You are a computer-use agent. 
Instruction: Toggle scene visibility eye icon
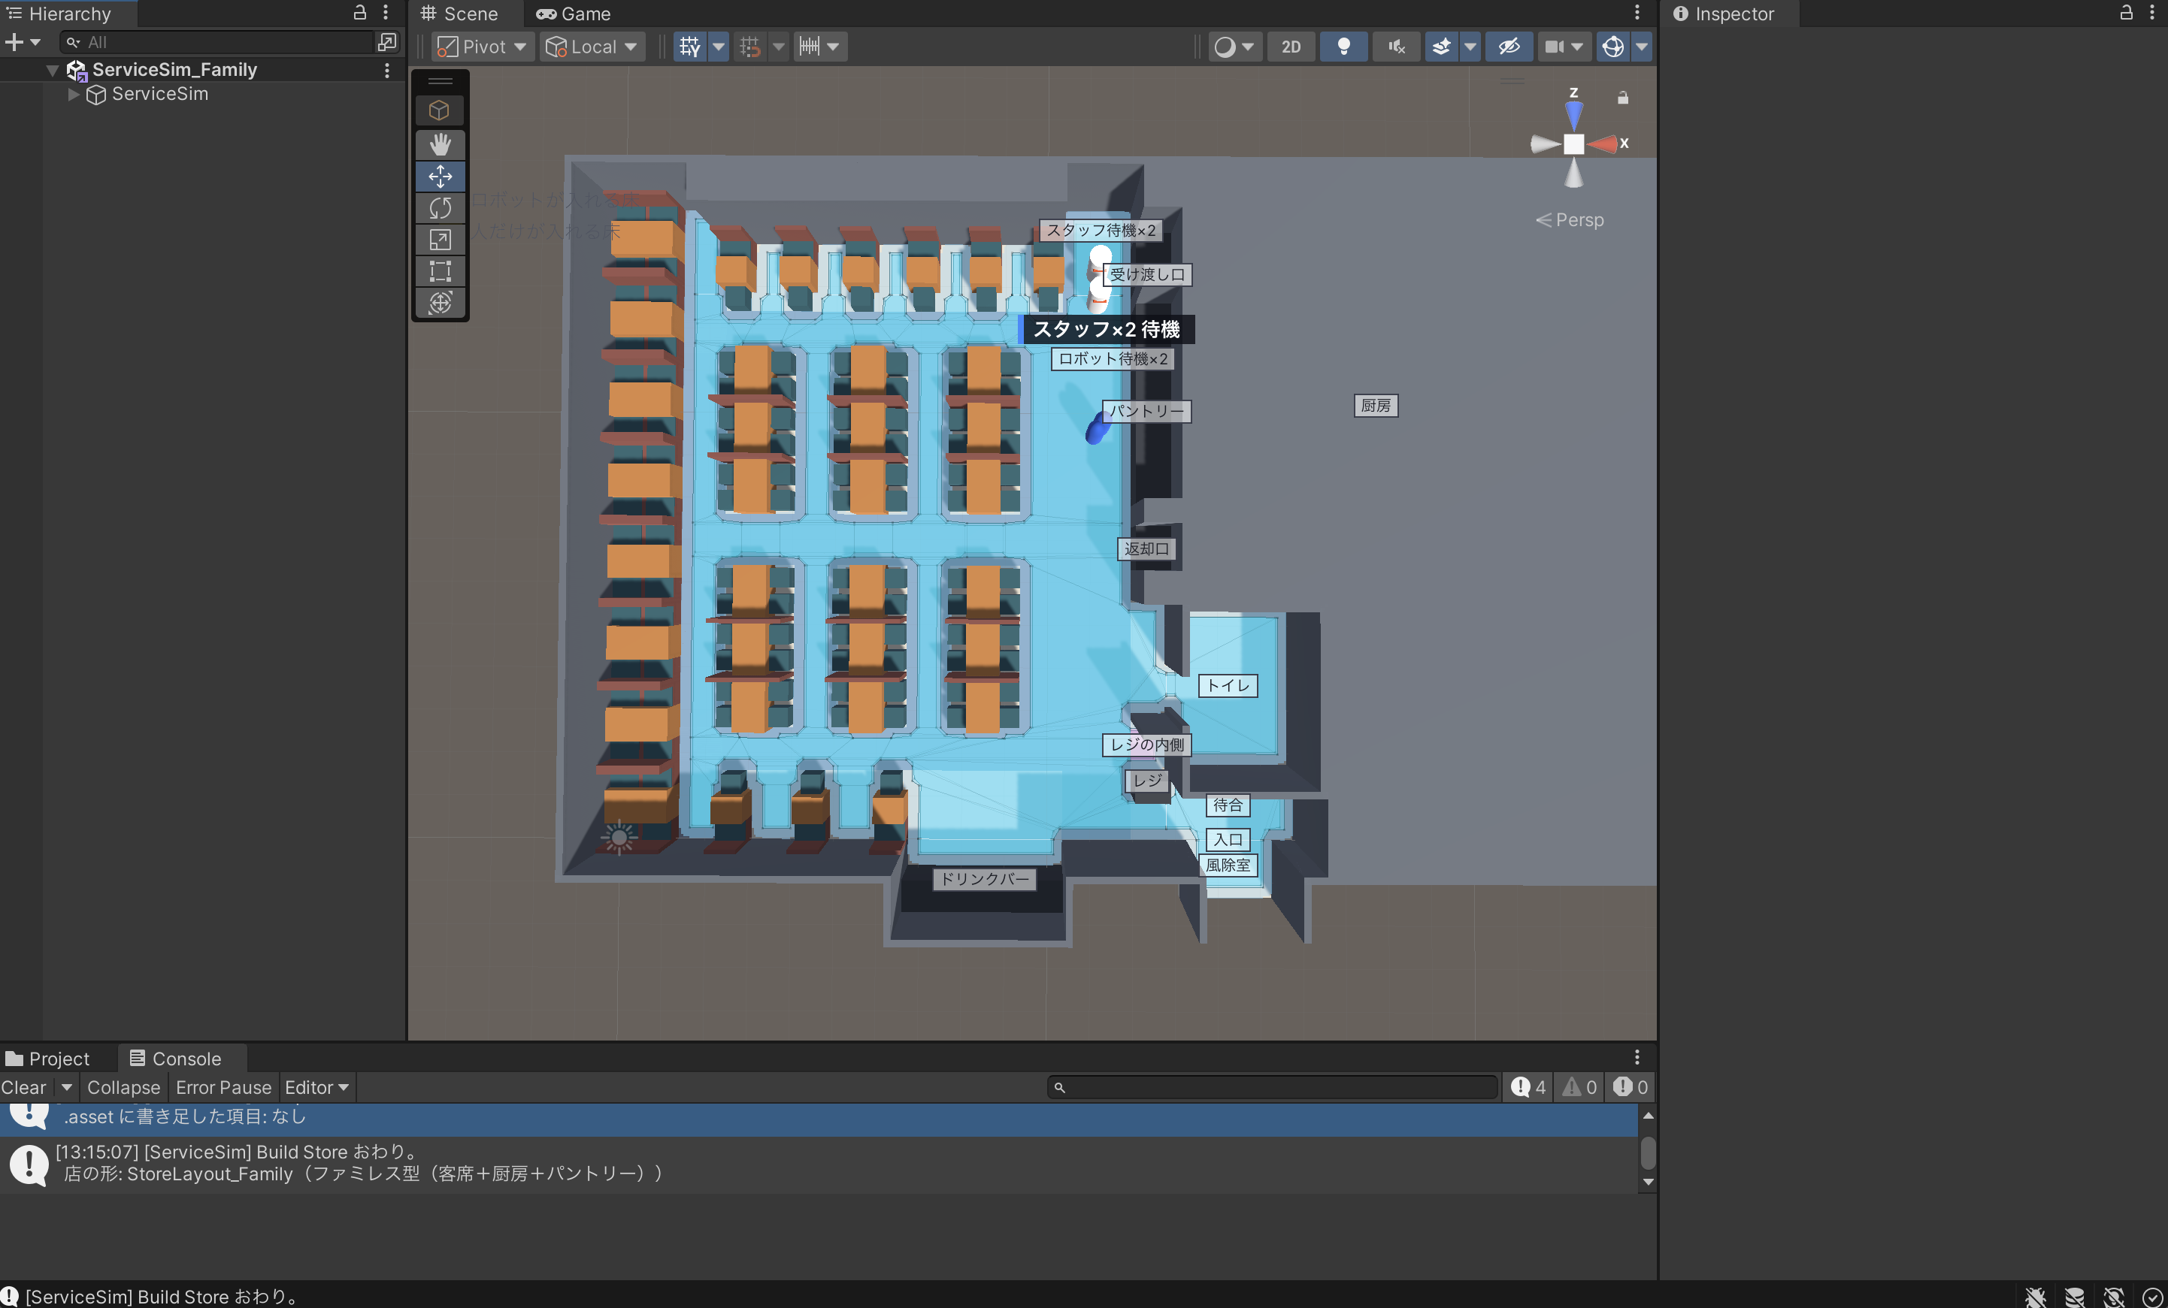(1509, 47)
